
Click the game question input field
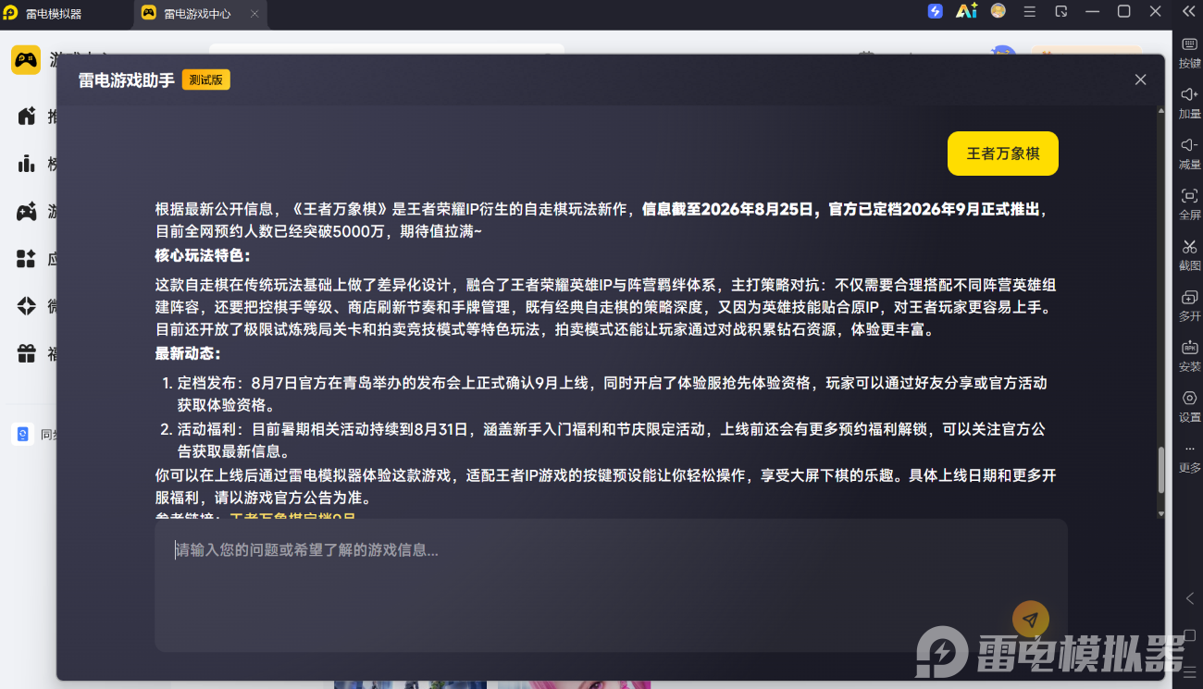(611, 585)
